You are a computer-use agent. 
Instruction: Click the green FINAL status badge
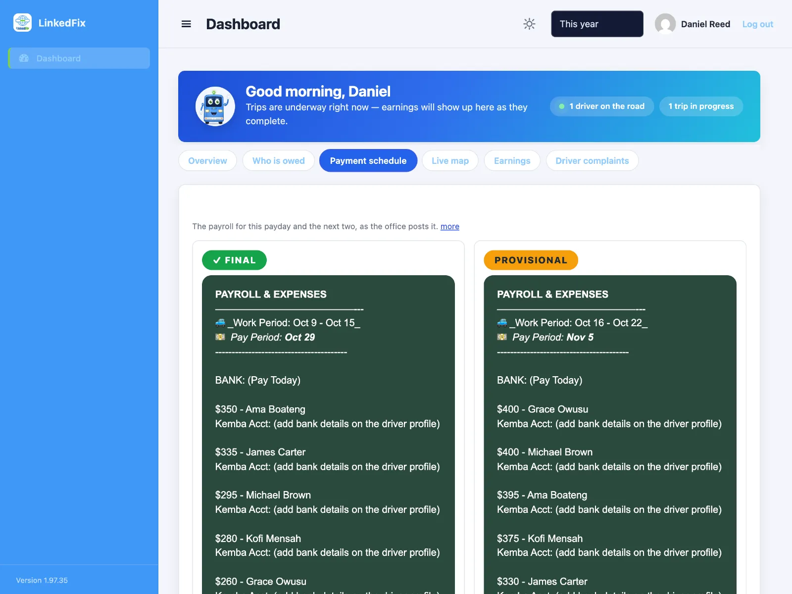coord(234,260)
